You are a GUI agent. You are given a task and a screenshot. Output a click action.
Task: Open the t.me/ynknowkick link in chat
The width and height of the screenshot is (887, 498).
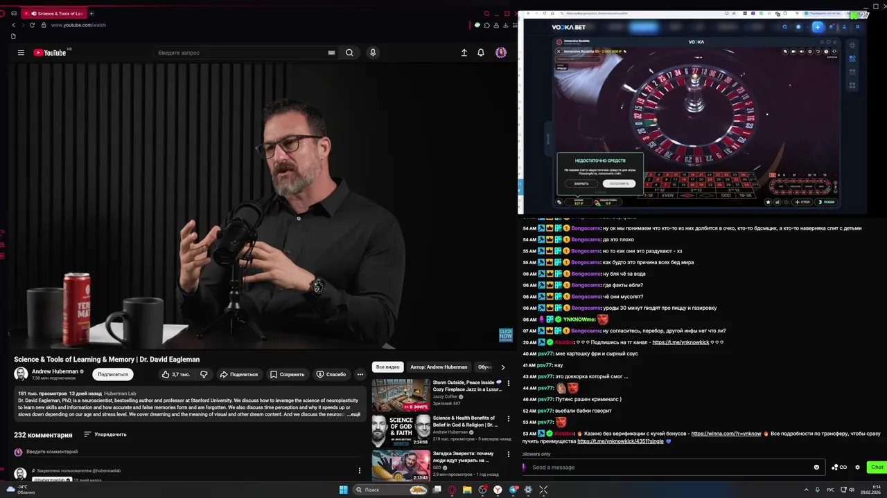tap(680, 342)
